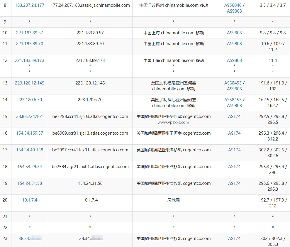Click hostname cell 221.183.89.57 in hop 10
Screen dimensions: 290x247
coord(90,33)
